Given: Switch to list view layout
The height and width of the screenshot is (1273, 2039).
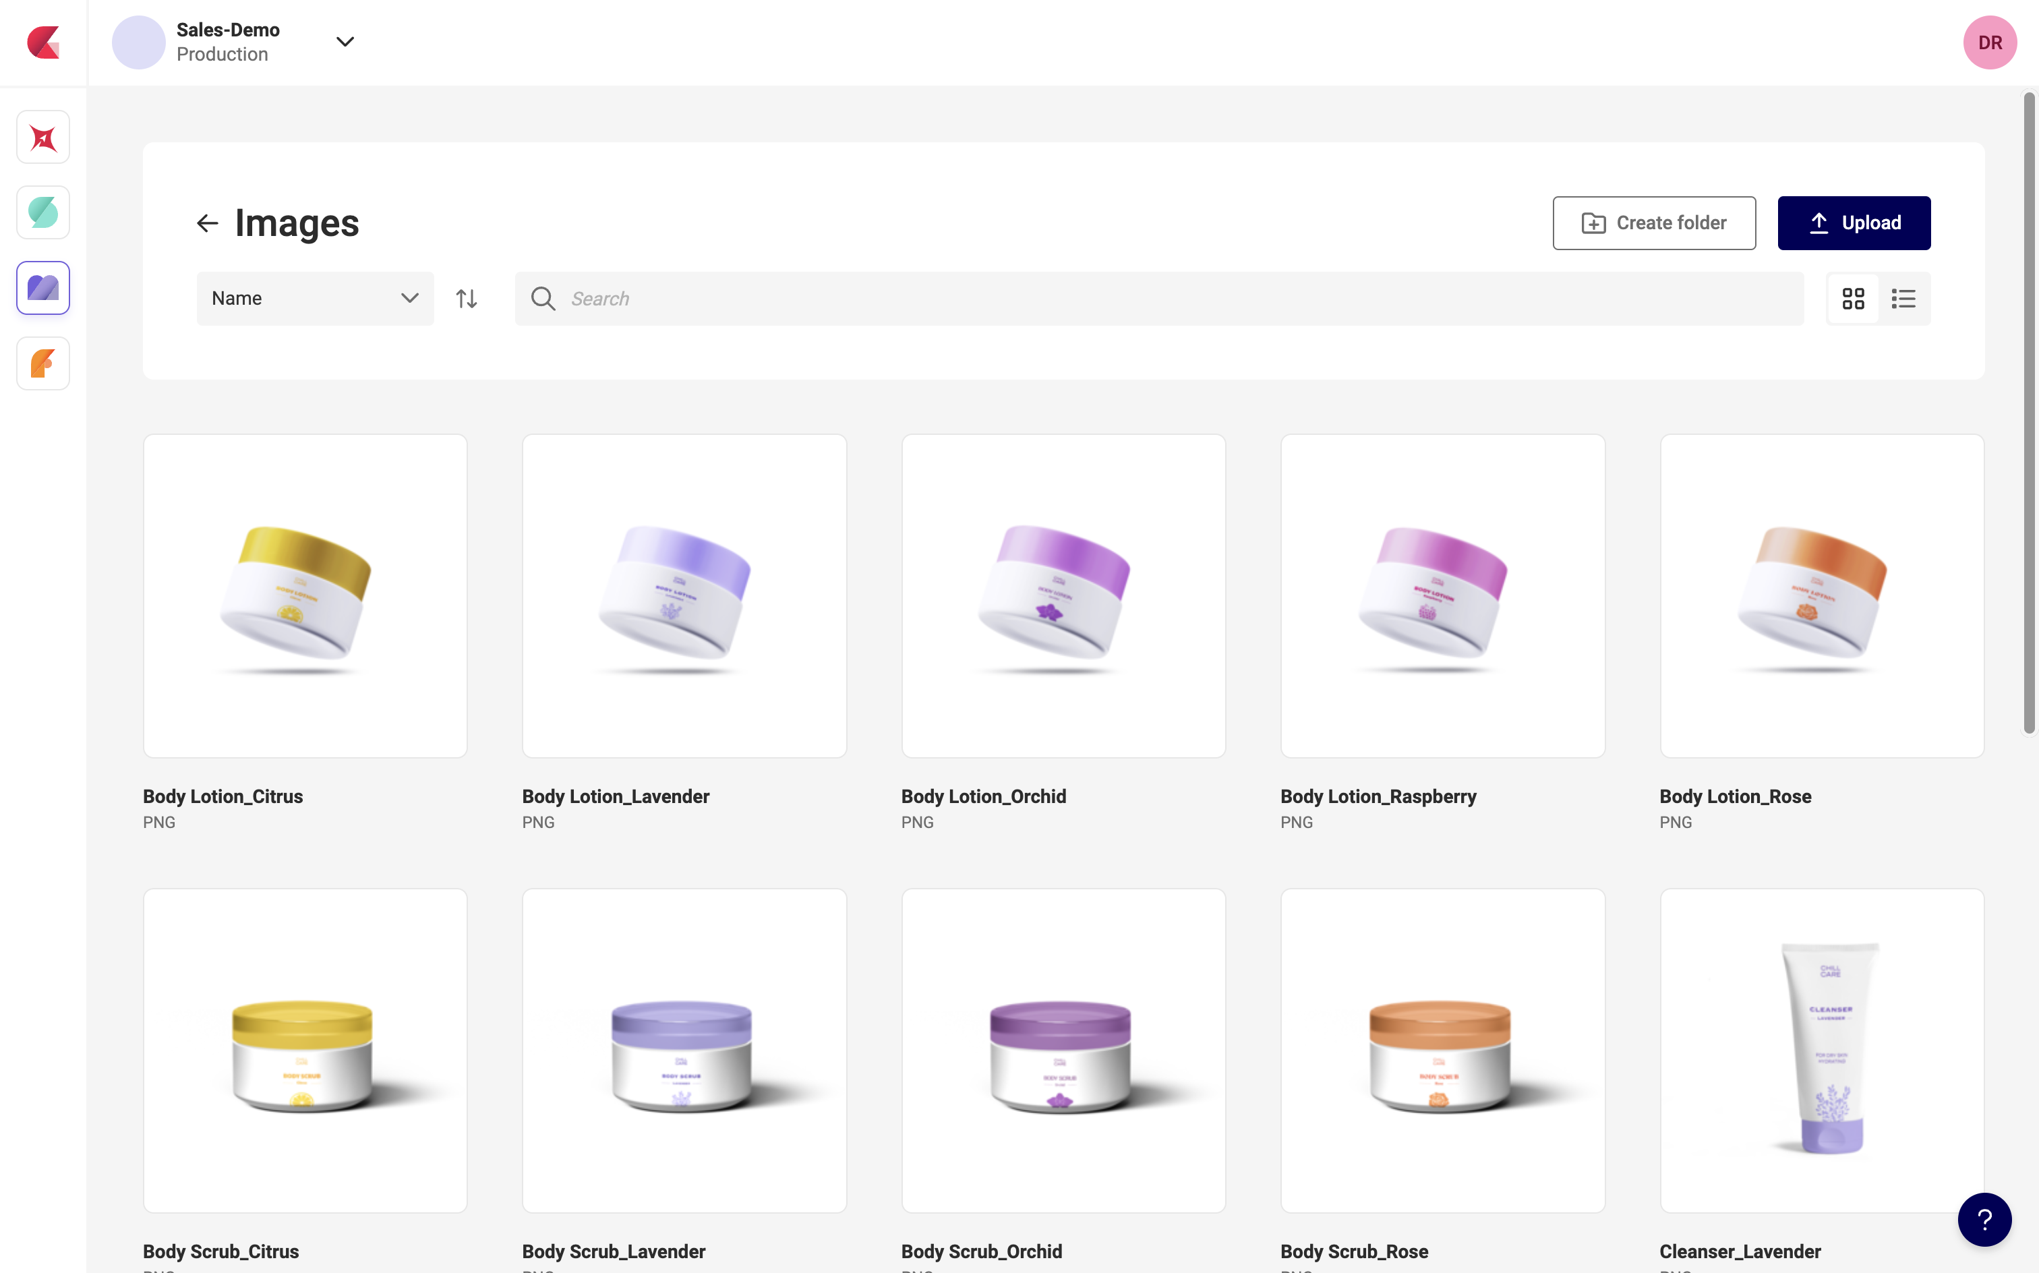Looking at the screenshot, I should tap(1903, 299).
